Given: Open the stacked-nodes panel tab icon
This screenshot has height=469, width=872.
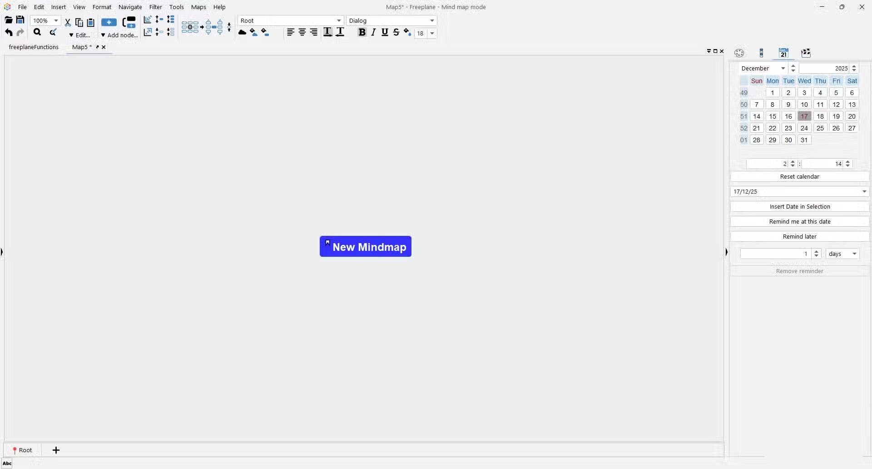Looking at the screenshot, I should point(762,53).
